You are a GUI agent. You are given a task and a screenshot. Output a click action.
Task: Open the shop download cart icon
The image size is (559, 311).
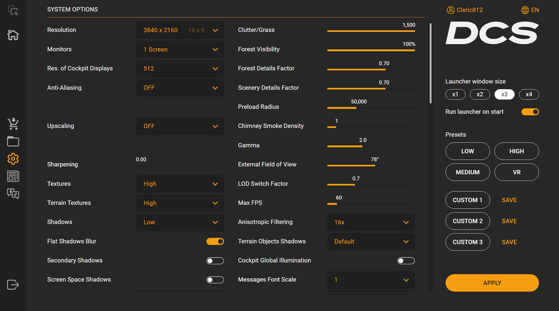click(13, 124)
